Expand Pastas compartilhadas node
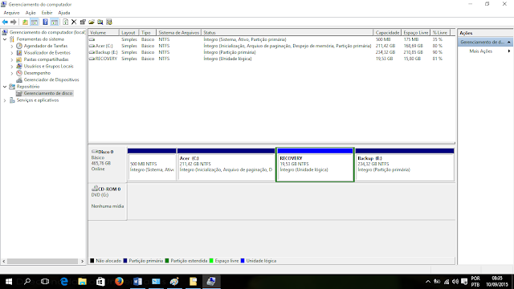 click(12, 59)
